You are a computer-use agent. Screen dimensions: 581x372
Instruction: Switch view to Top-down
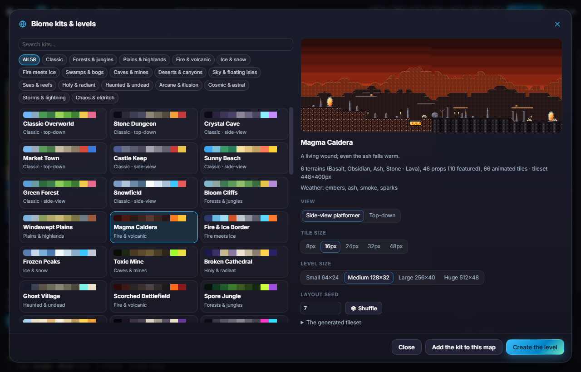[x=382, y=215]
